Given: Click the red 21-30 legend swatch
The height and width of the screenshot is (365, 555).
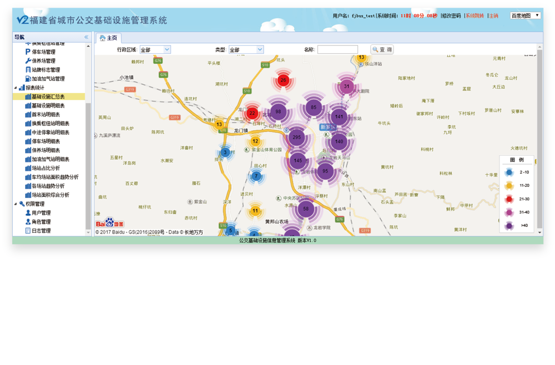Looking at the screenshot, I should tap(509, 199).
